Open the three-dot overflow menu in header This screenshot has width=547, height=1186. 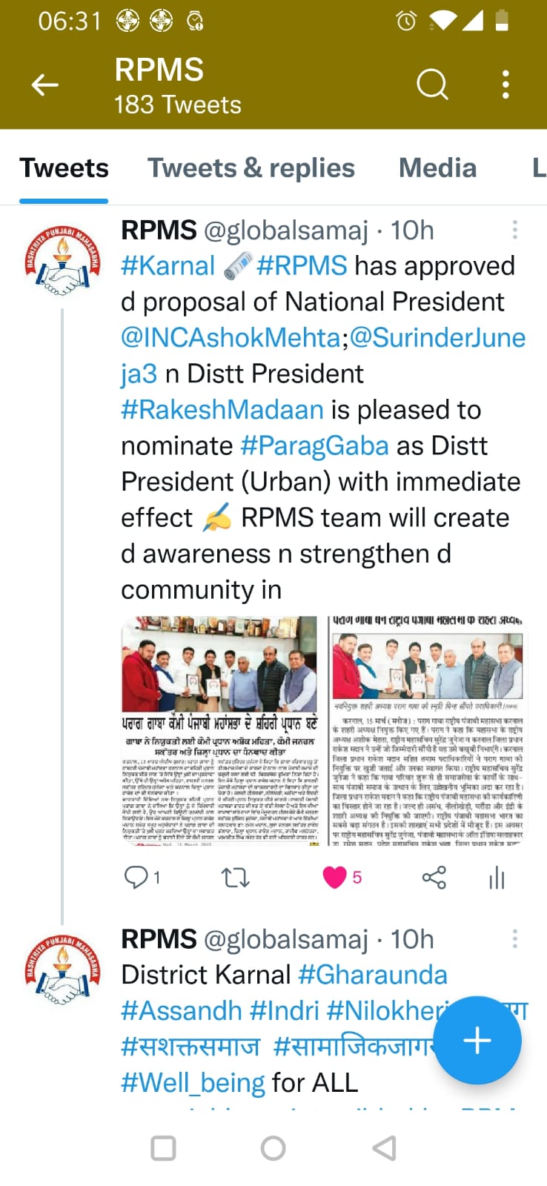point(506,85)
